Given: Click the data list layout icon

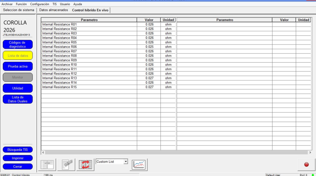Looking at the screenshot, I should tap(48, 165).
